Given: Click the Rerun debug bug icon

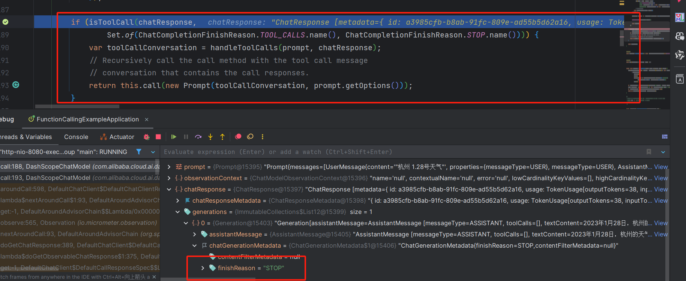Looking at the screenshot, I should [147, 137].
